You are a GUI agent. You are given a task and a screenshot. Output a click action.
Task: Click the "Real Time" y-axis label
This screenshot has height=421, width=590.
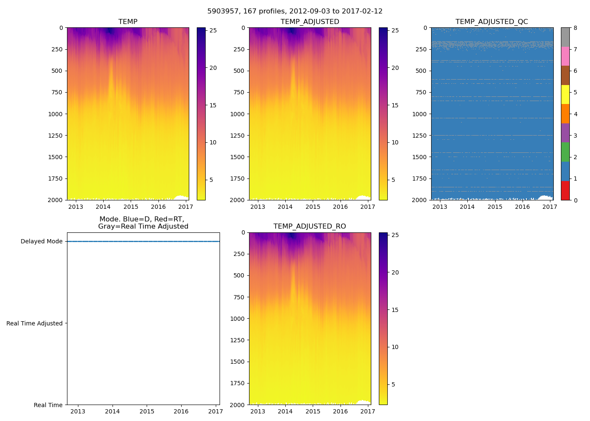click(x=48, y=405)
